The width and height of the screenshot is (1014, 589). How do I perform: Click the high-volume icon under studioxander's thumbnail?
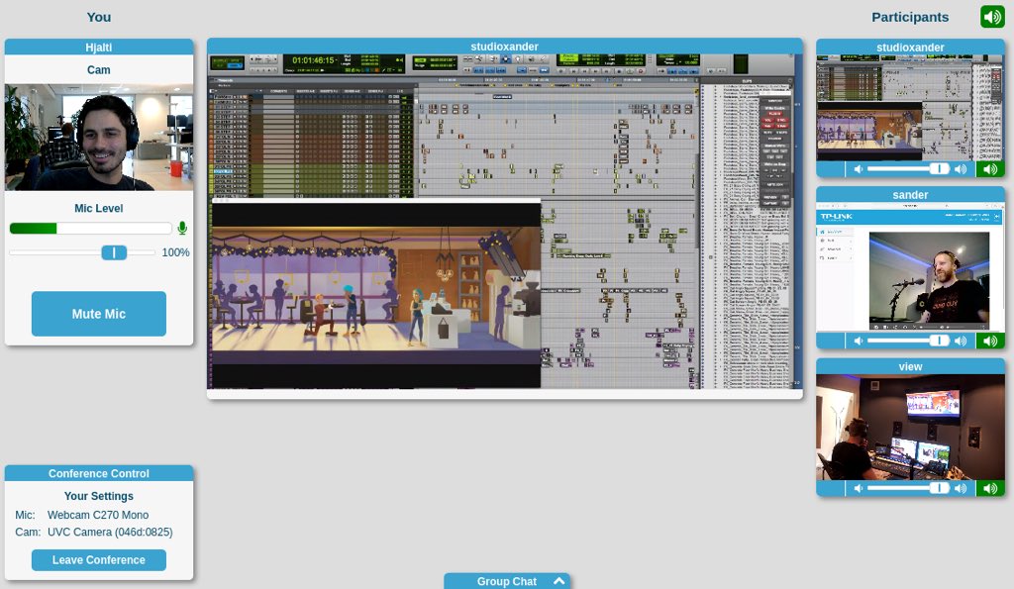point(961,169)
